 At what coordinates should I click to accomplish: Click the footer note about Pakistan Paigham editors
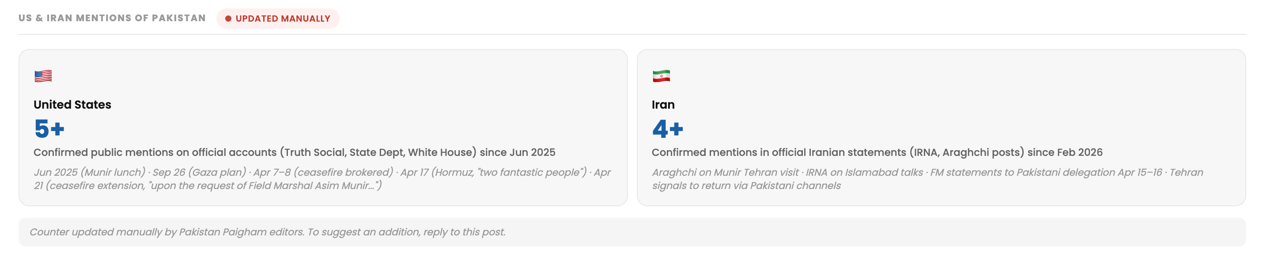tap(267, 232)
